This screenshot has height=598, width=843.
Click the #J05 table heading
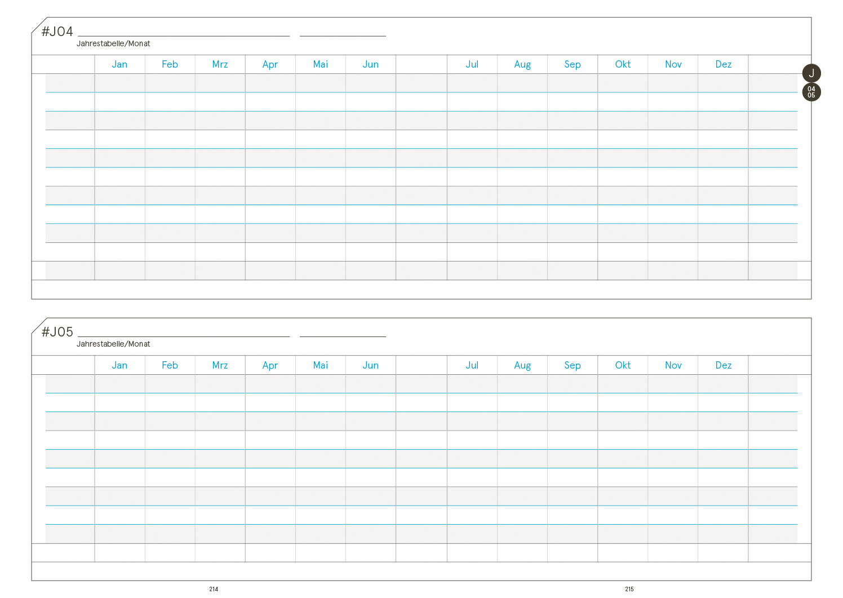pyautogui.click(x=57, y=332)
